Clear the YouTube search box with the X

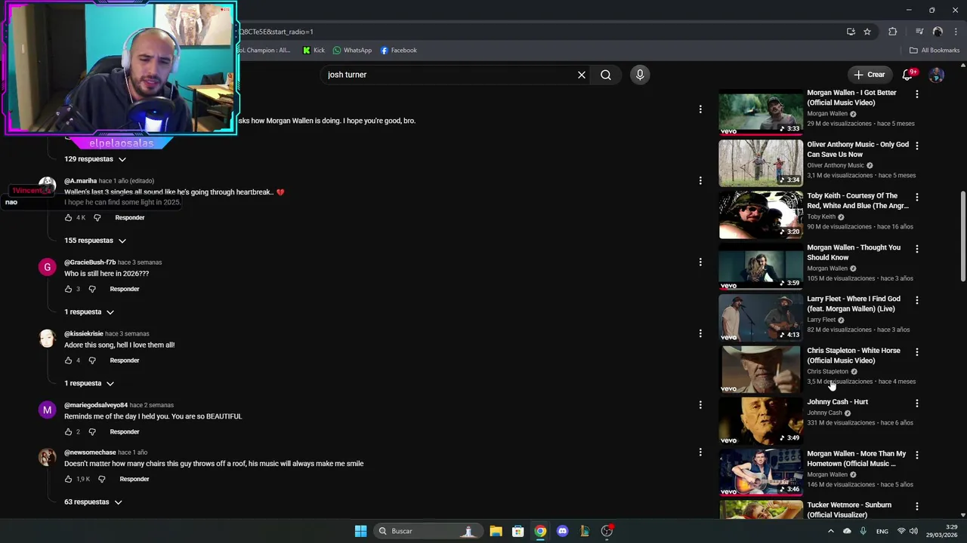(582, 75)
